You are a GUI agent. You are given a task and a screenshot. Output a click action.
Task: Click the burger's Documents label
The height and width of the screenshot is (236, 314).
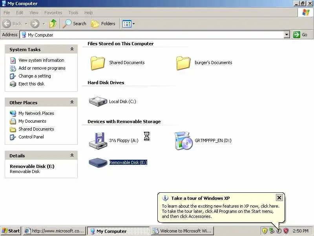click(x=213, y=63)
